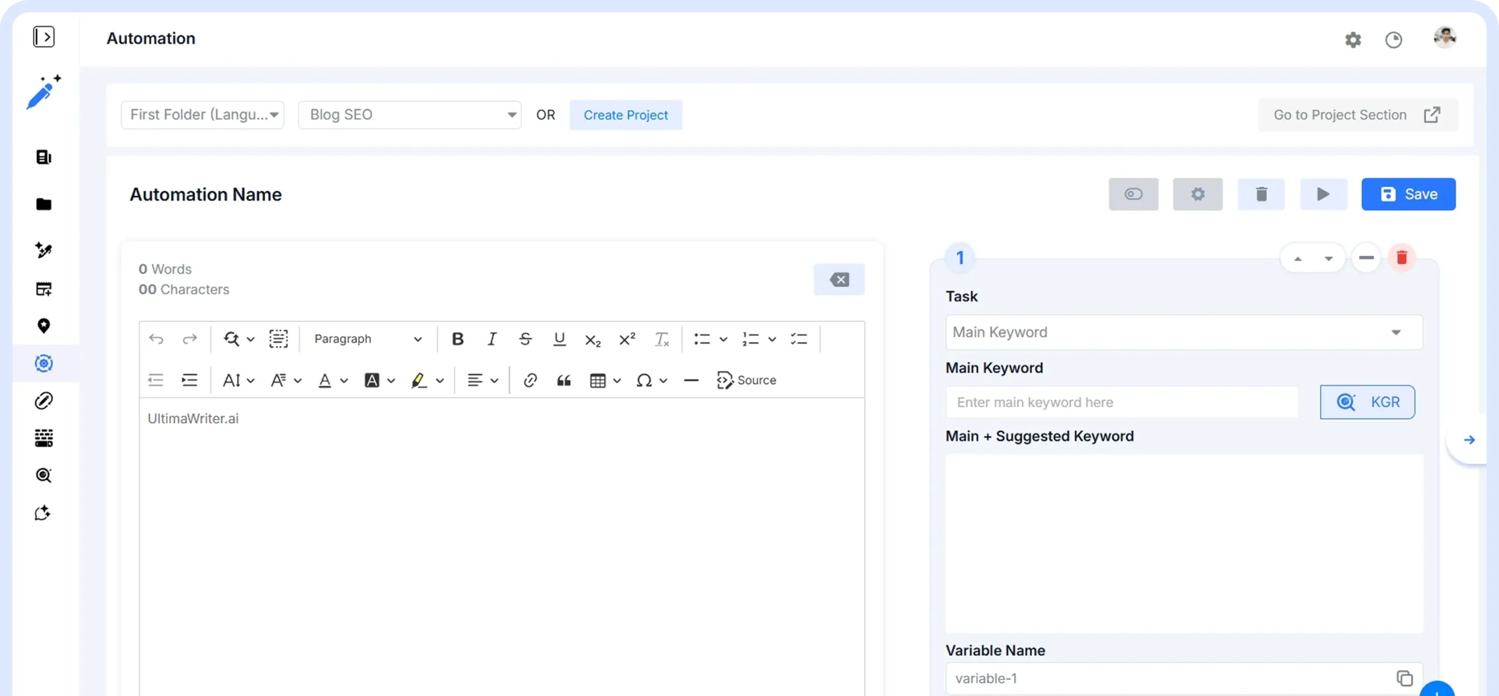Run the automation with play button
The height and width of the screenshot is (696, 1499).
(x=1323, y=194)
